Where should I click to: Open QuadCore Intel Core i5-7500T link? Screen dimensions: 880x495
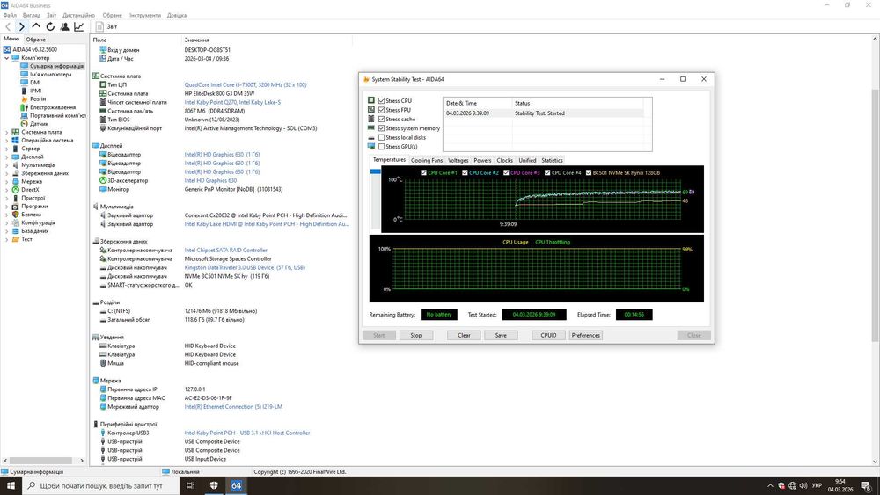tap(246, 84)
